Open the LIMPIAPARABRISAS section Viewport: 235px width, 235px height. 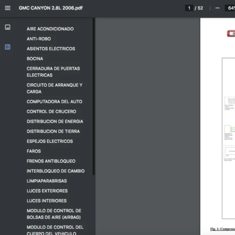coord(47,181)
